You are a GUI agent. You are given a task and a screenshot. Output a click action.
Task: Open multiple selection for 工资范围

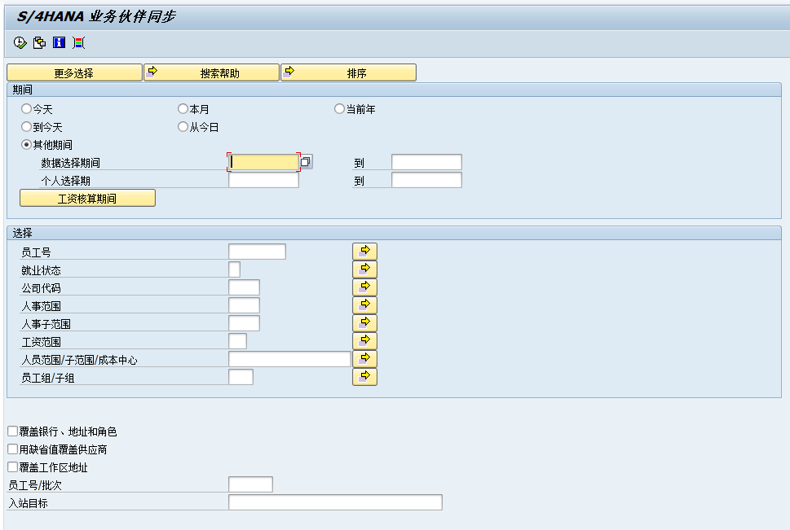point(364,340)
